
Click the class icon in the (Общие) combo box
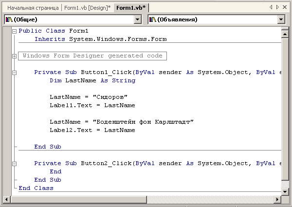click(9, 19)
